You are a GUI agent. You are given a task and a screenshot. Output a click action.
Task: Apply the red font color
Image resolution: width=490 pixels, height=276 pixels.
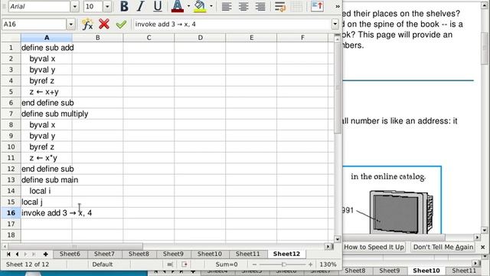coord(178,6)
